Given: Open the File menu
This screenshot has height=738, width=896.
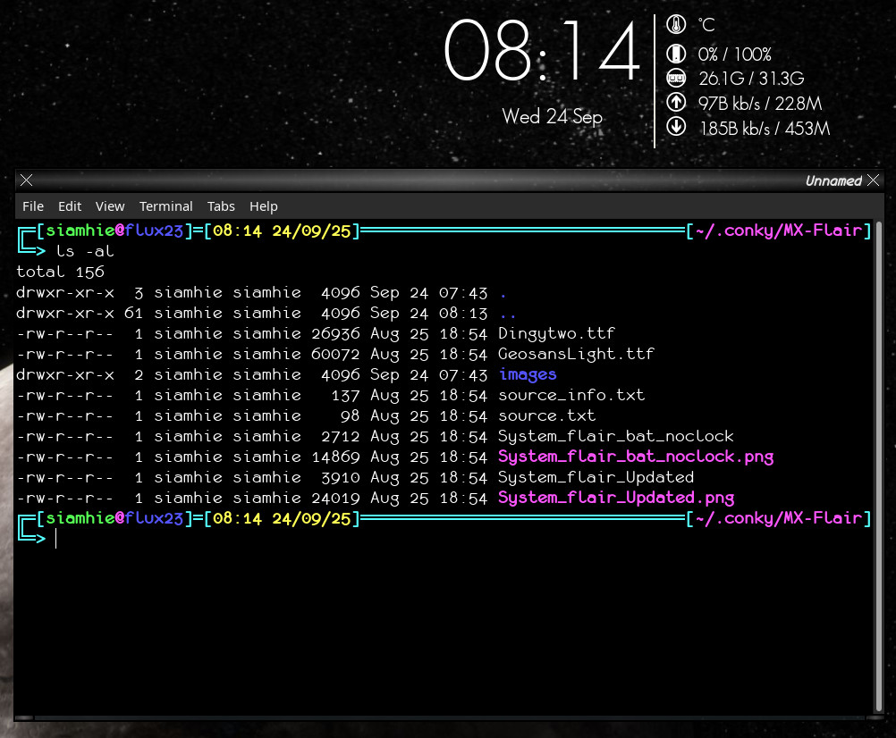Looking at the screenshot, I should tap(32, 206).
